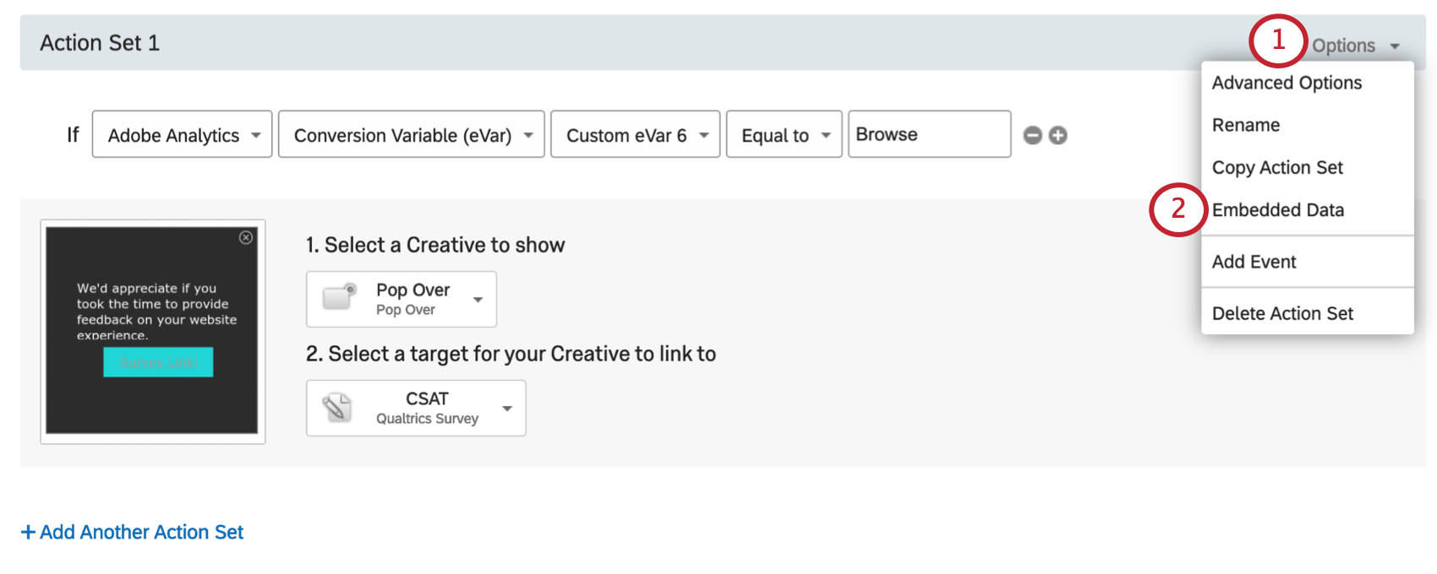1437x574 pixels.
Task: Close the creative preview with X icon
Action: [x=246, y=238]
